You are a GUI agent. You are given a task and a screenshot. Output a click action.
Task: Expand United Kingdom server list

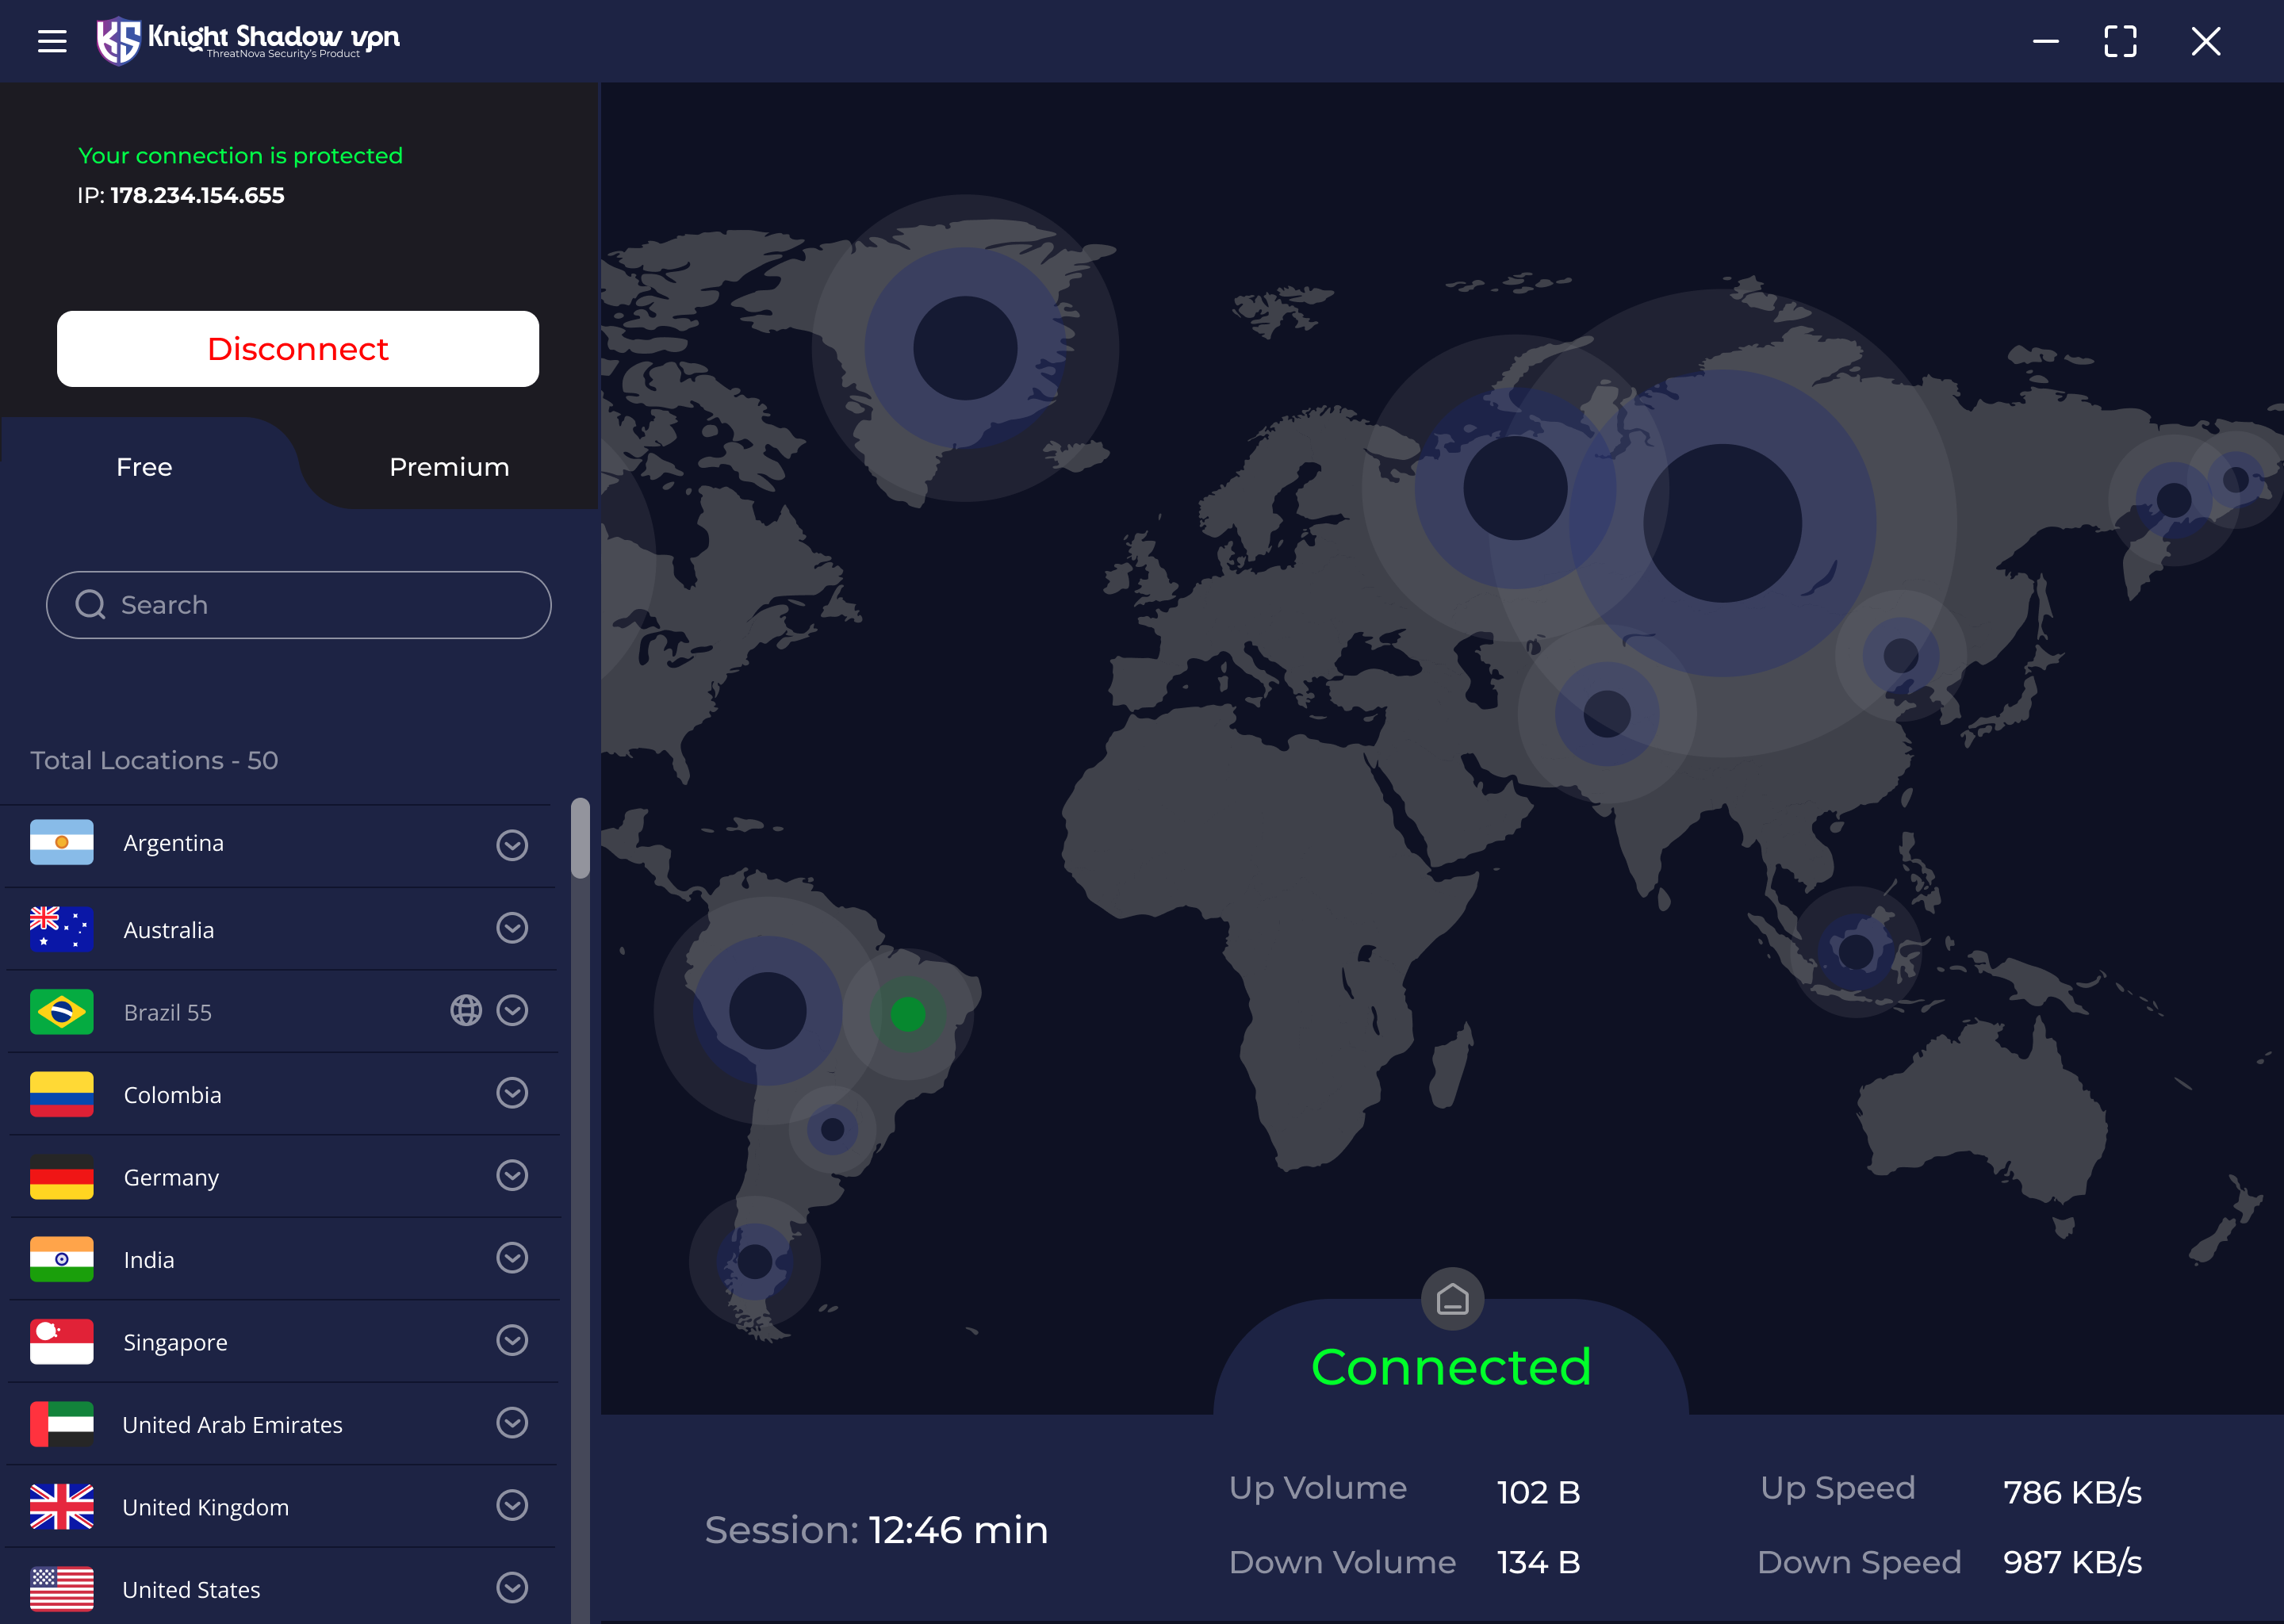point(512,1505)
